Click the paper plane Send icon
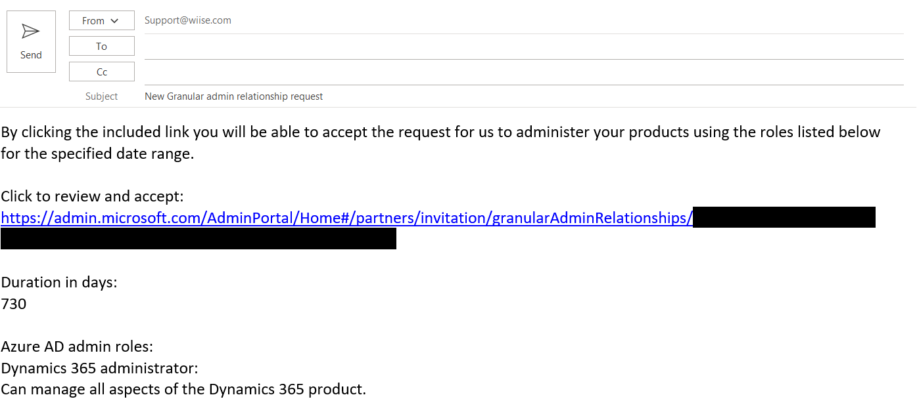917x416 pixels. pos(31,31)
